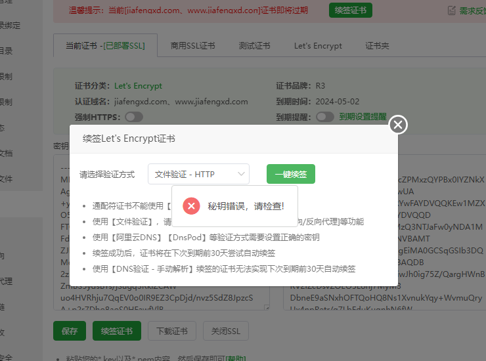Image resolution: width=486 pixels, height=361 pixels.
Task: Switch to 证书夹 tab
Action: pyautogui.click(x=377, y=46)
